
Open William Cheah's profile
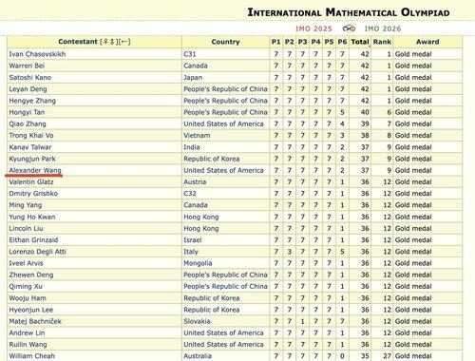pyautogui.click(x=32, y=356)
